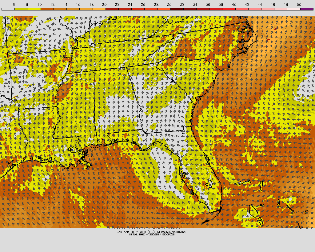
Task: Click the legend label 12
Action: coord(52,4)
